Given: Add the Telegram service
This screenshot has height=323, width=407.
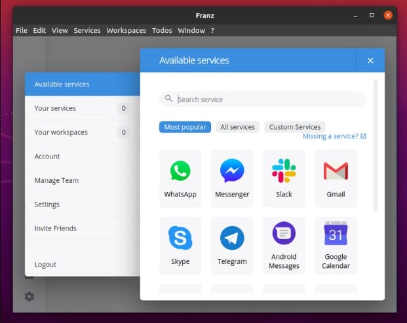Looking at the screenshot, I should pyautogui.click(x=232, y=246).
